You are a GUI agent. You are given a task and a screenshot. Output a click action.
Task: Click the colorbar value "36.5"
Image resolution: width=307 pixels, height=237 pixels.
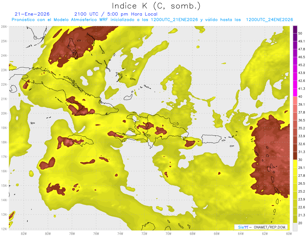click(x=301, y=120)
